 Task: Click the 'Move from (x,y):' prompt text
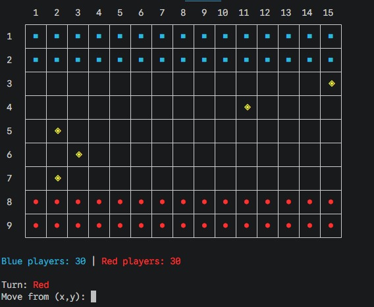(x=43, y=296)
